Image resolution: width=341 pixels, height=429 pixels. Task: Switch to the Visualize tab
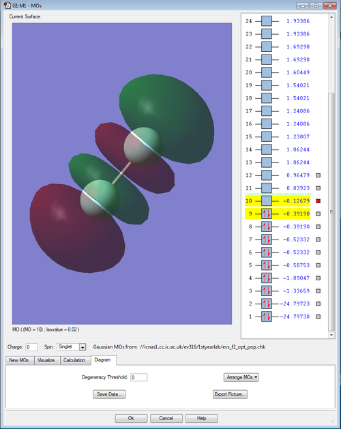[x=46, y=360]
